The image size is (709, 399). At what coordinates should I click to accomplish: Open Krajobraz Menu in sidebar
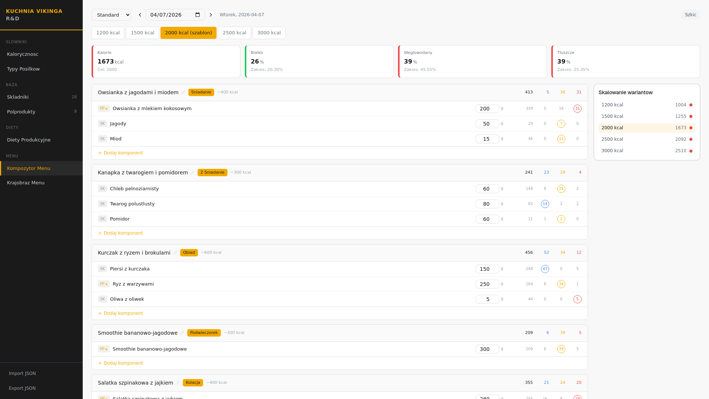[41, 183]
